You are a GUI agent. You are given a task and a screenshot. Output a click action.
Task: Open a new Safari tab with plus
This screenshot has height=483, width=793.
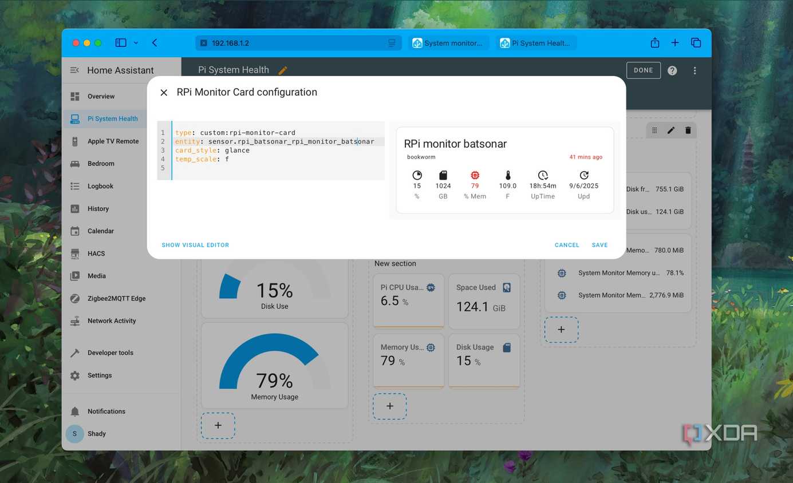tap(675, 43)
